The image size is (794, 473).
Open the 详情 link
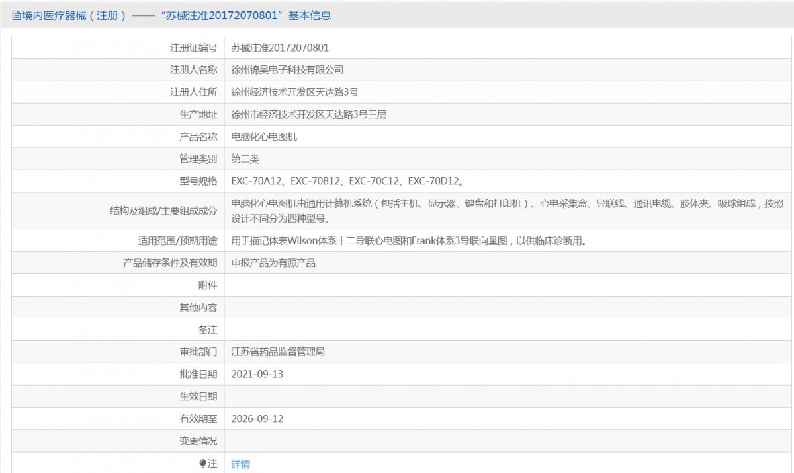coord(241,464)
